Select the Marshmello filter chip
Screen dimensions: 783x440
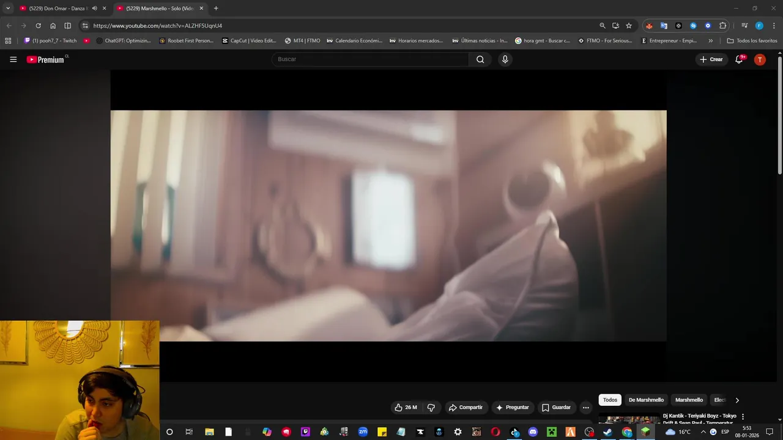point(689,400)
